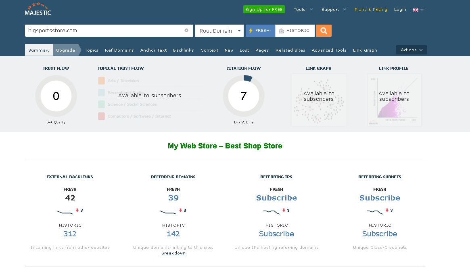
Task: Open the Backlinks tab
Action: (x=184, y=50)
